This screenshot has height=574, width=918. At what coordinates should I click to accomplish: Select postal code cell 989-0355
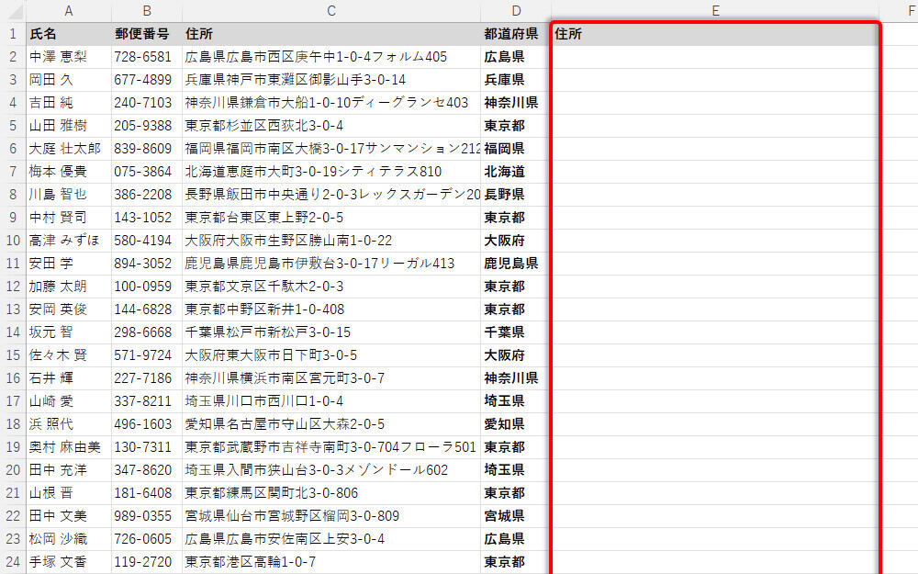tap(147, 516)
